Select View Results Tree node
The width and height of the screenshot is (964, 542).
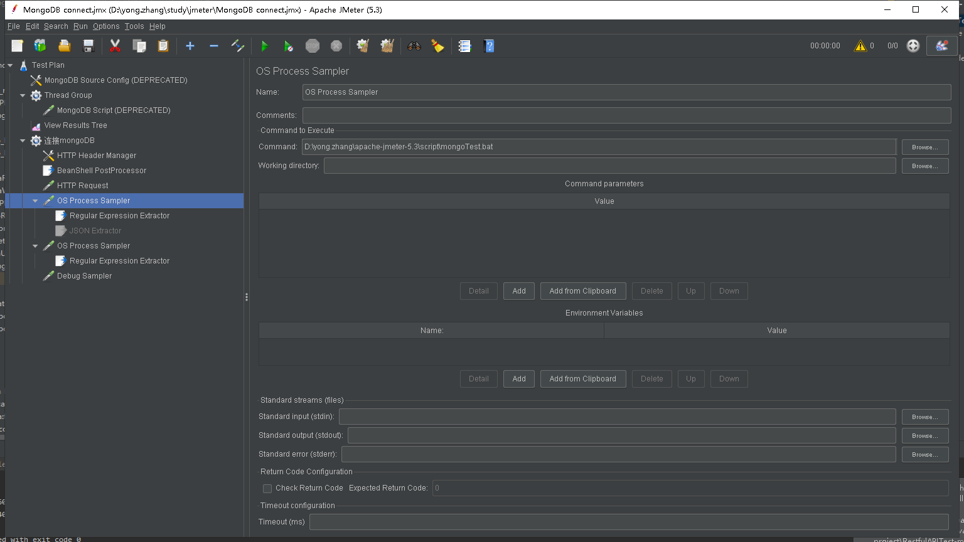click(x=75, y=125)
